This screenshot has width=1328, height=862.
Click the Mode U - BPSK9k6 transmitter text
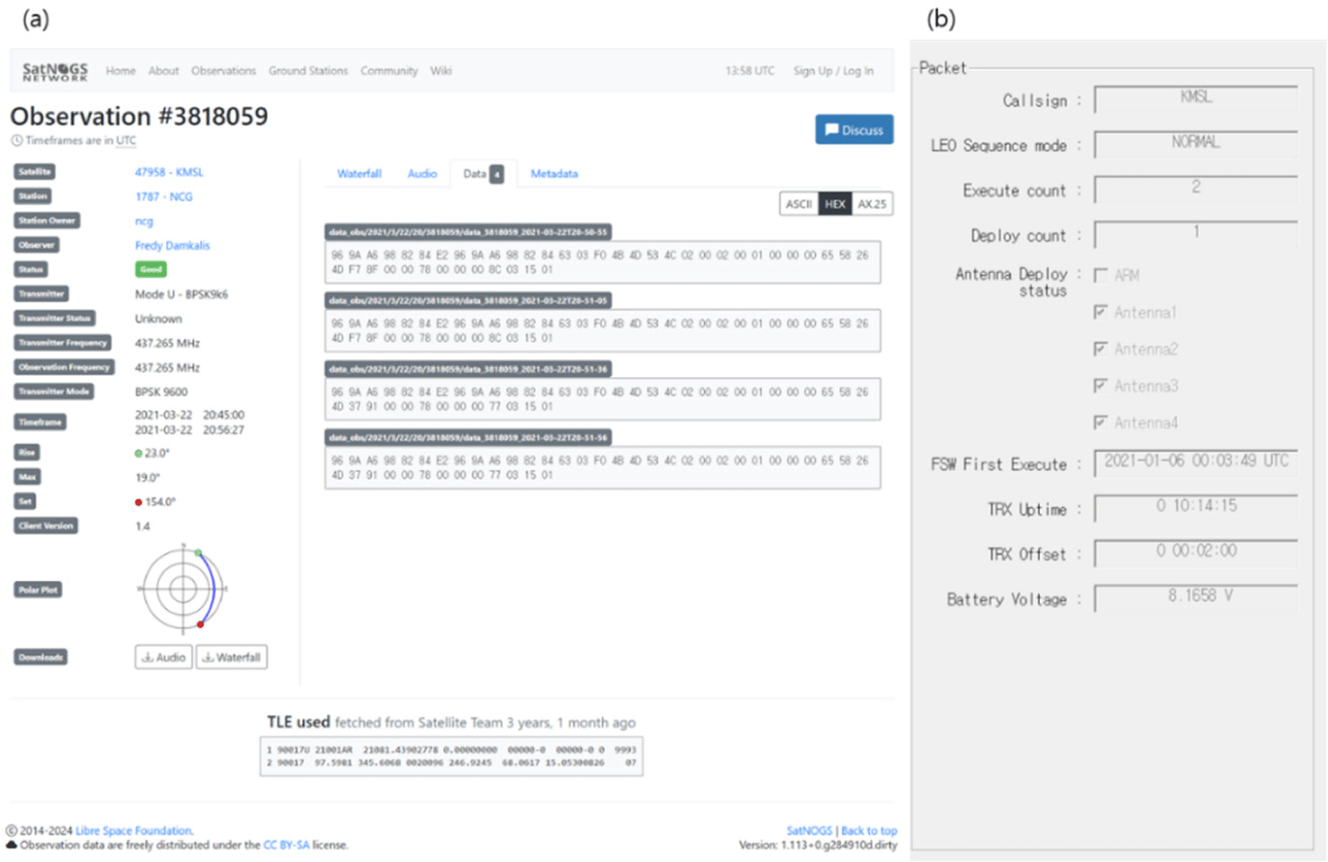pyautogui.click(x=181, y=294)
